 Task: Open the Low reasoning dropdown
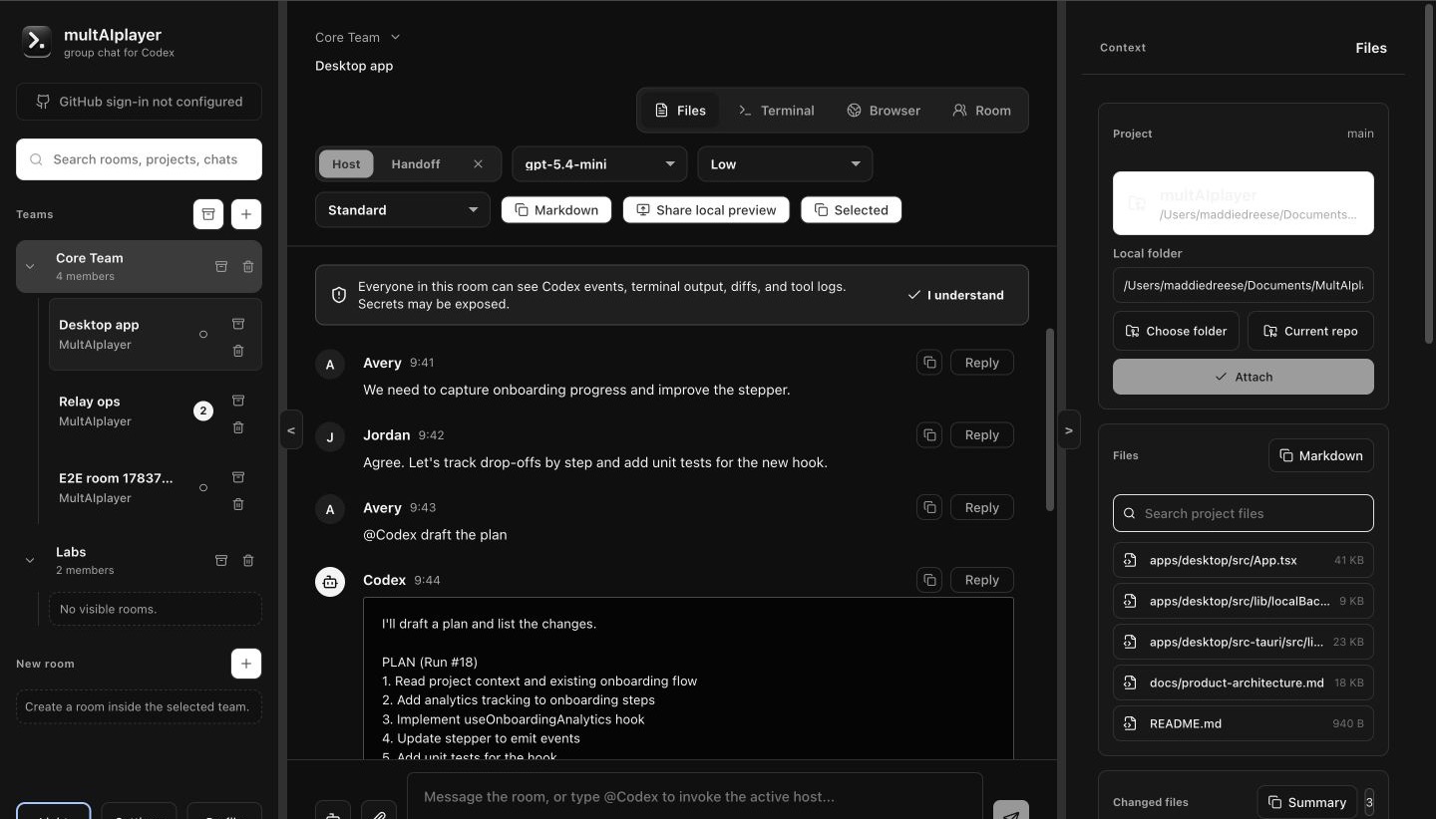pos(785,164)
